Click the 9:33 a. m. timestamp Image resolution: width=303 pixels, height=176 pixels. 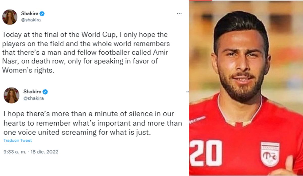15,152
